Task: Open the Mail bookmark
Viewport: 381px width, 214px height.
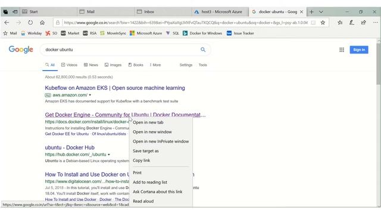Action: tap(10, 33)
